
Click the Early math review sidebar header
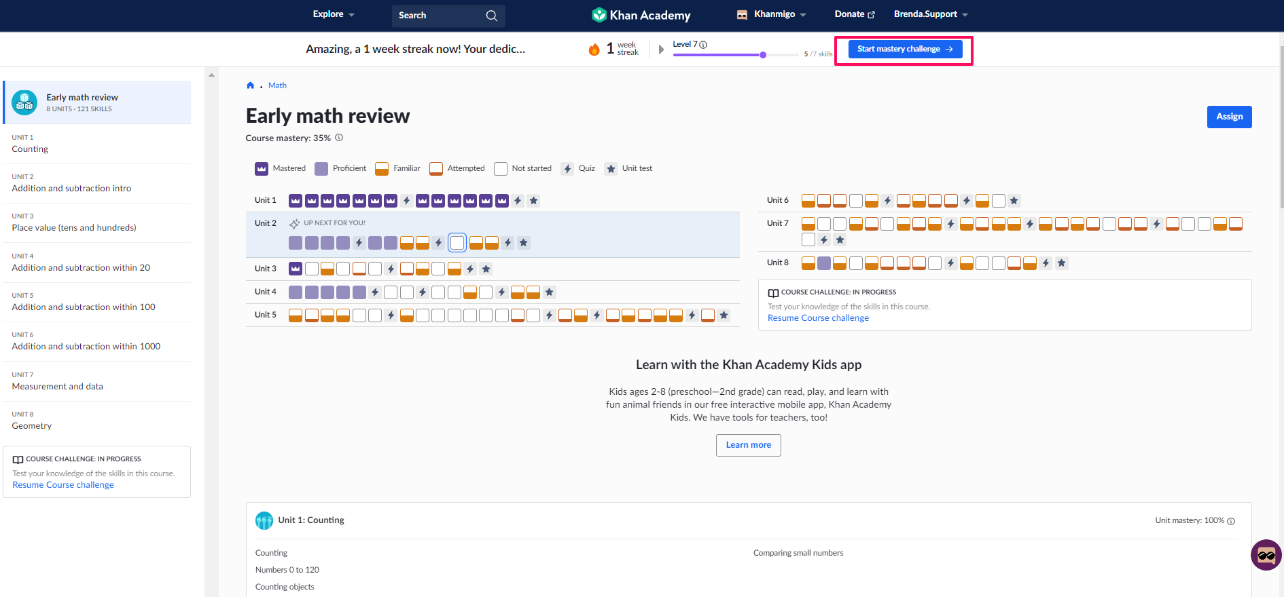[x=97, y=102]
